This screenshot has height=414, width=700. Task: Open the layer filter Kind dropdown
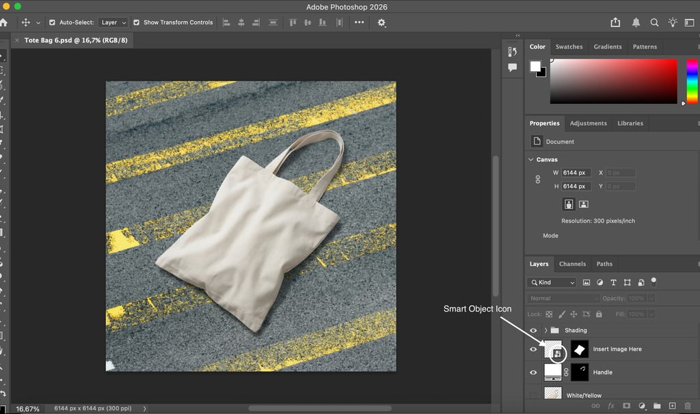(552, 282)
